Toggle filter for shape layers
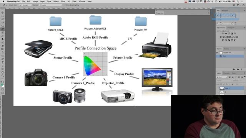 (239, 77)
